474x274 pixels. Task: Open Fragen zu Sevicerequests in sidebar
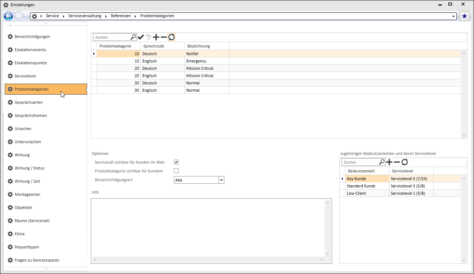pos(45,260)
